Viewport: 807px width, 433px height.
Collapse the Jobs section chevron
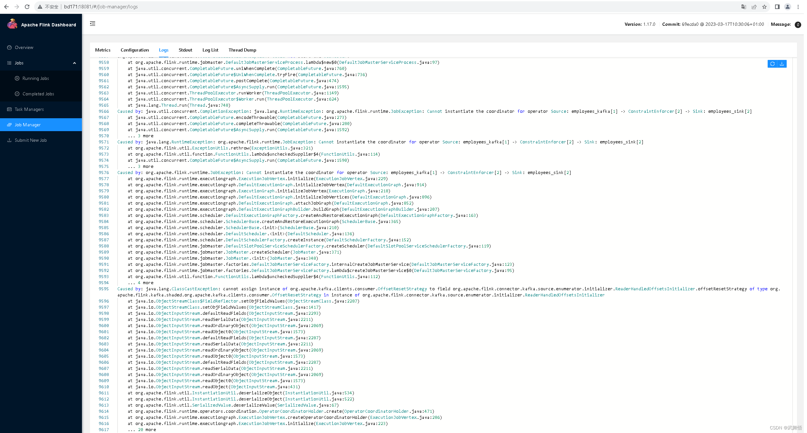[x=75, y=63]
